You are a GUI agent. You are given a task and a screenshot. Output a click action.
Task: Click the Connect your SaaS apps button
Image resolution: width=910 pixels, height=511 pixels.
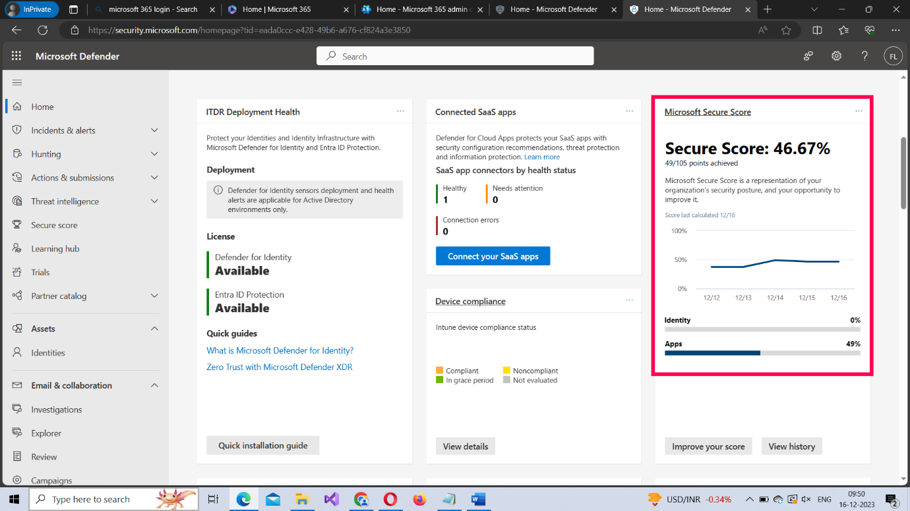(x=493, y=256)
